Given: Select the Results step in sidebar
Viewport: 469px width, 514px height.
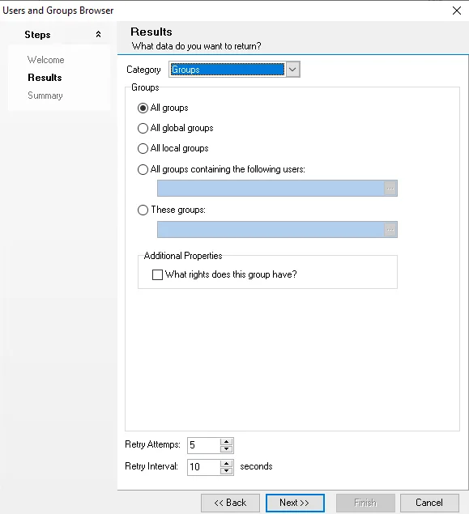Looking at the screenshot, I should click(x=45, y=78).
